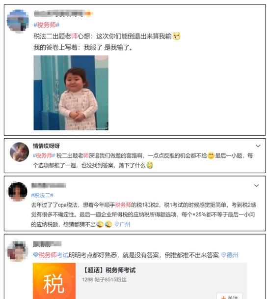Open the toddler photo in the first post
Screen dimensions: 270x299
(x=71, y=92)
